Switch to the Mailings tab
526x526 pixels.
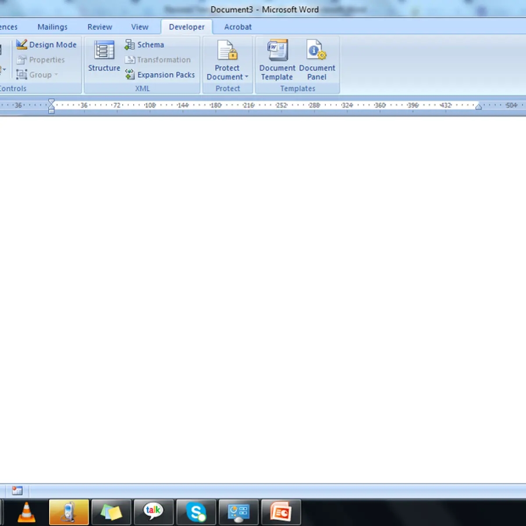53,27
